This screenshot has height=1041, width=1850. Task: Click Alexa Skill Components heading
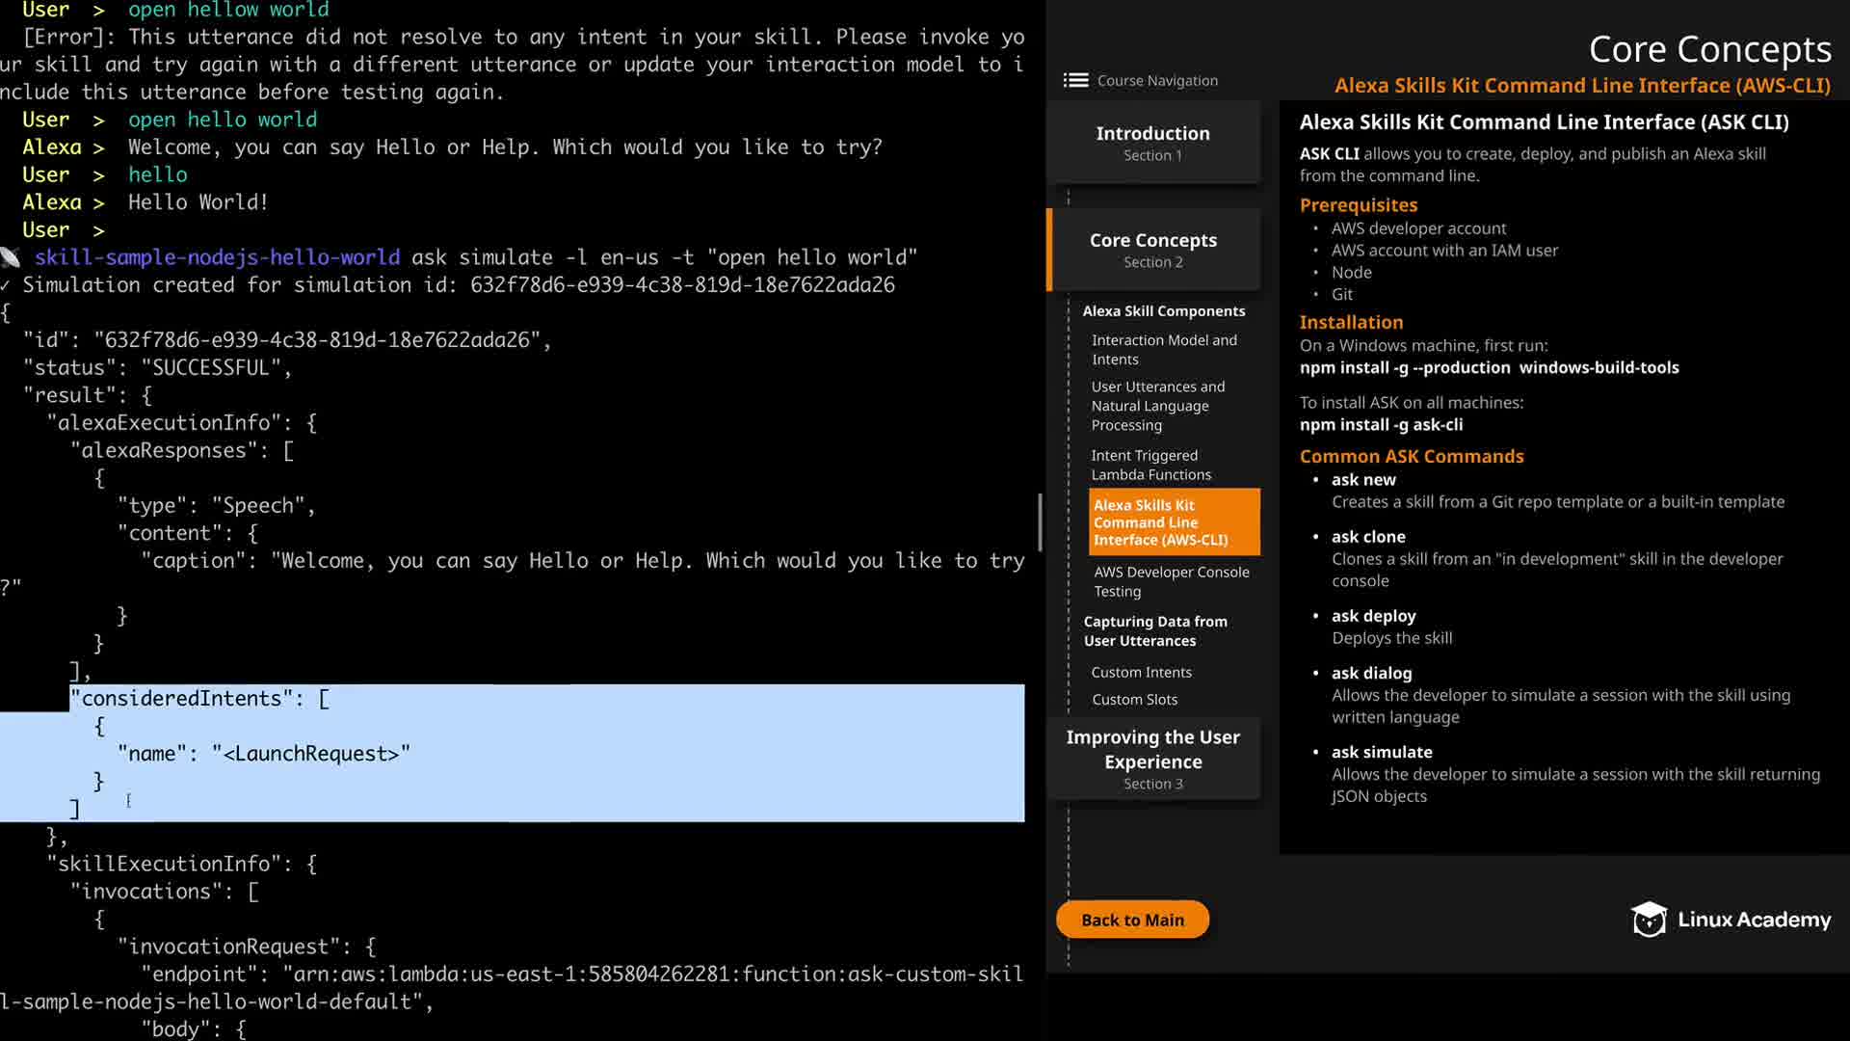[1163, 311]
